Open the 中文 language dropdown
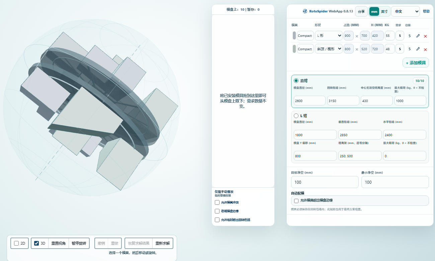435x261 pixels. coord(405,11)
